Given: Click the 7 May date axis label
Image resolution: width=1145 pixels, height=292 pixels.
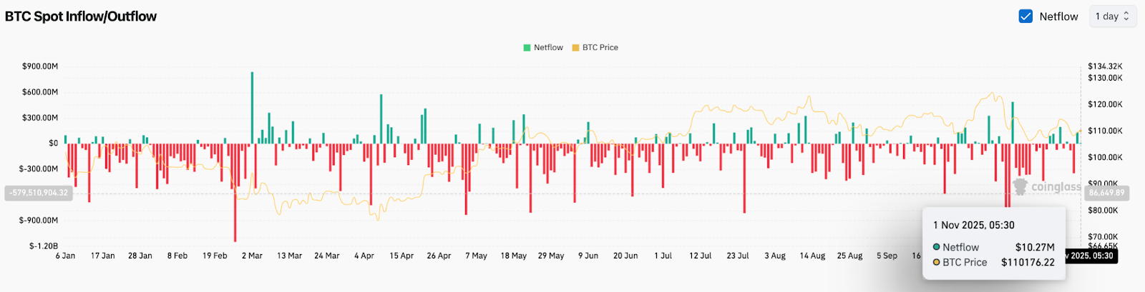Looking at the screenshot, I should click(x=476, y=256).
